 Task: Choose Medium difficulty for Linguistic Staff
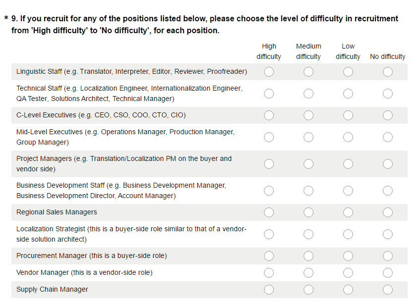309,72
